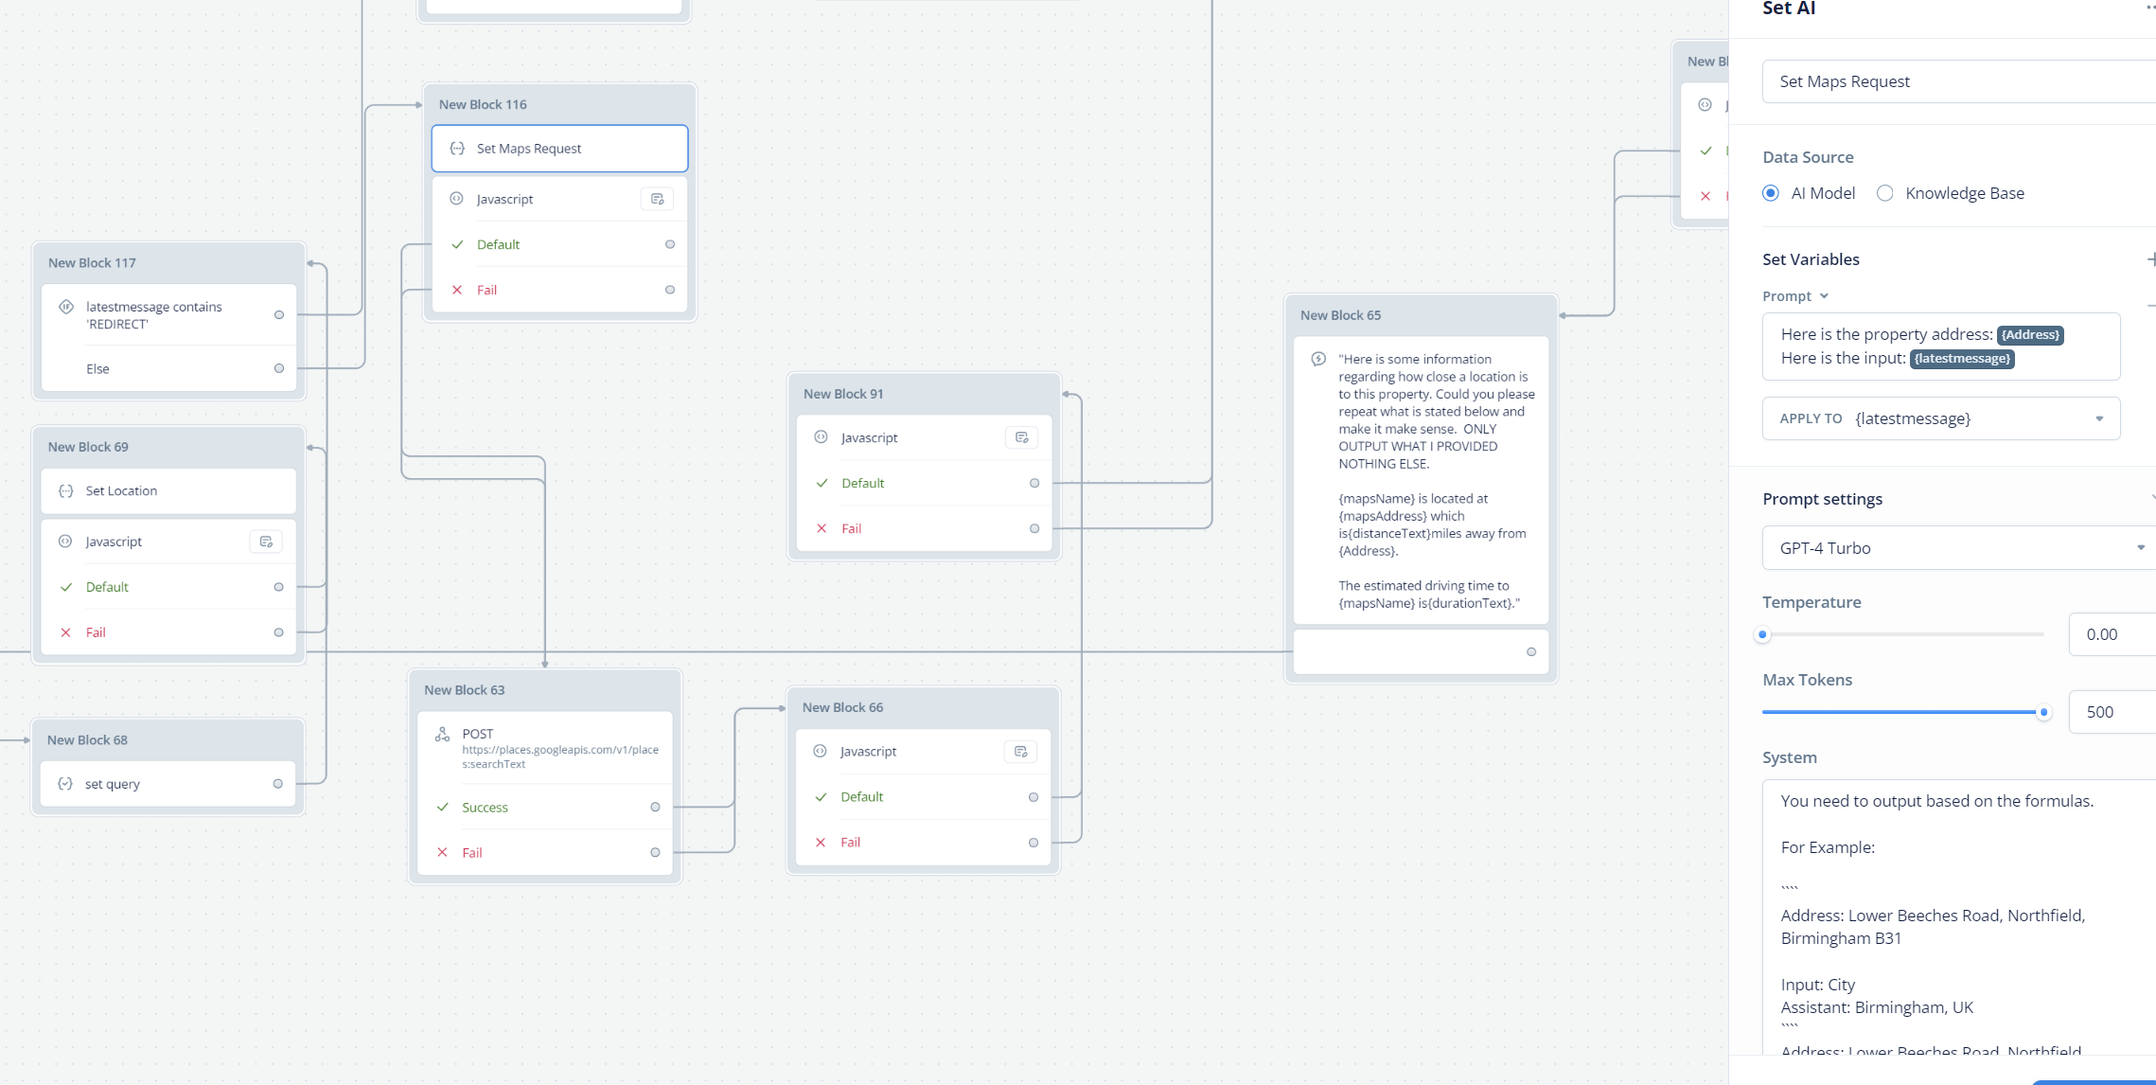This screenshot has width=2156, height=1085.
Task: Click the Else row in Block 117
Action: pyautogui.click(x=168, y=368)
